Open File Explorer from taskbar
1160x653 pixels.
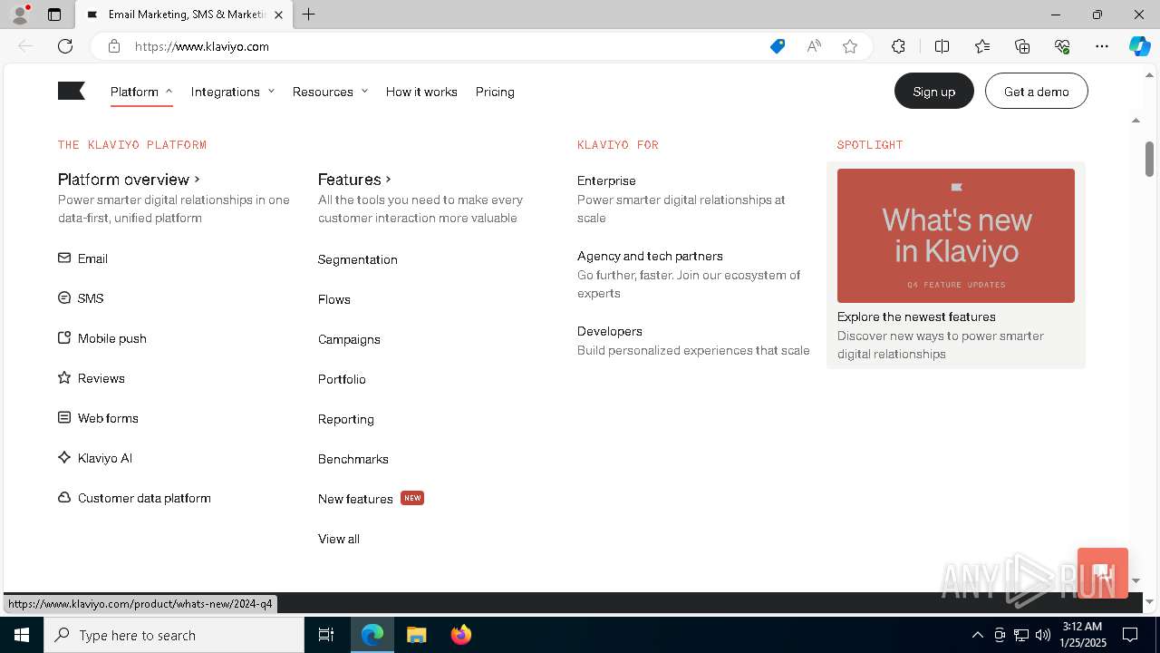click(416, 635)
